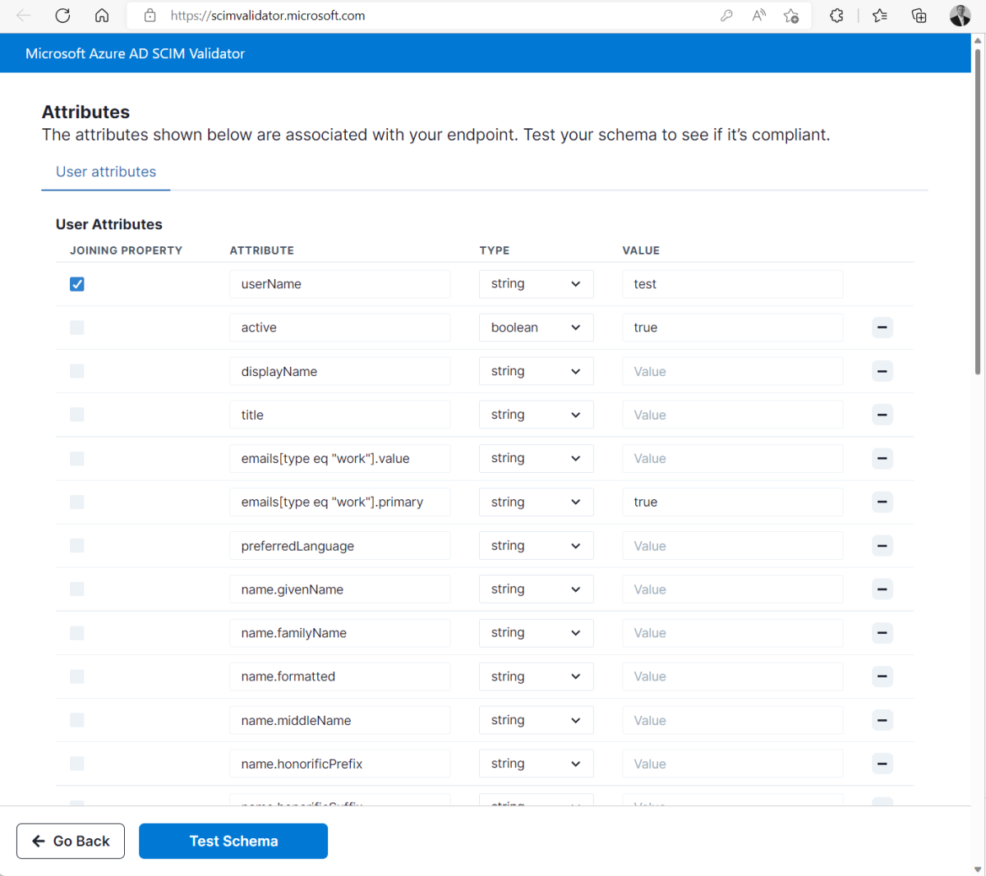
Task: Remove the name.givenName row
Action: [882, 589]
